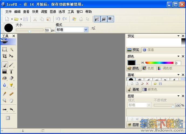
Task: Select the eraser tool
Action: click(x=11, y=78)
